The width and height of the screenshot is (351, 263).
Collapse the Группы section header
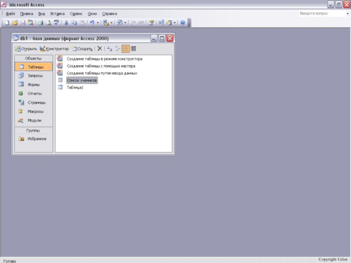pos(33,130)
